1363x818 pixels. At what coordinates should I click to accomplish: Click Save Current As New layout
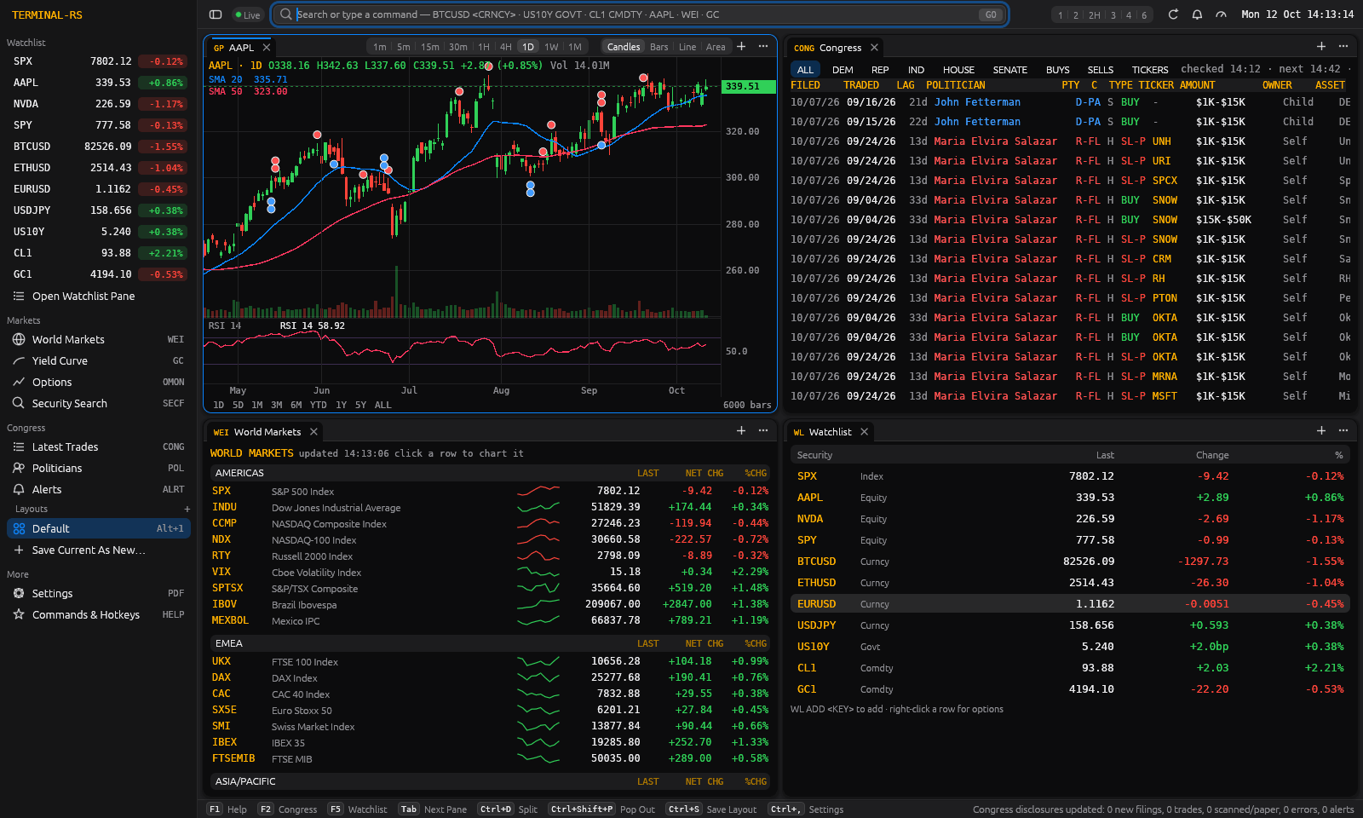99,550
